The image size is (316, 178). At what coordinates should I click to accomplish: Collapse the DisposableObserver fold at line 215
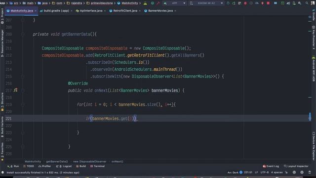point(23,77)
